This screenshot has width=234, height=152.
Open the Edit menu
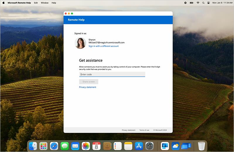pos(36,3)
